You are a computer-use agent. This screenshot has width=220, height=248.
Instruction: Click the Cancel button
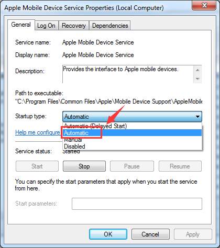150,234
